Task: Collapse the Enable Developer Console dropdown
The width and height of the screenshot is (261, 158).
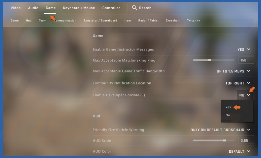Action: click(245, 95)
